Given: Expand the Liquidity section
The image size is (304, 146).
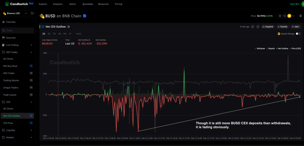Looking at the screenshot, I should (32, 130).
